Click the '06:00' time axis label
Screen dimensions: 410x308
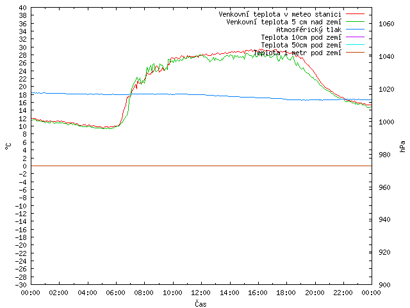tap(115, 293)
